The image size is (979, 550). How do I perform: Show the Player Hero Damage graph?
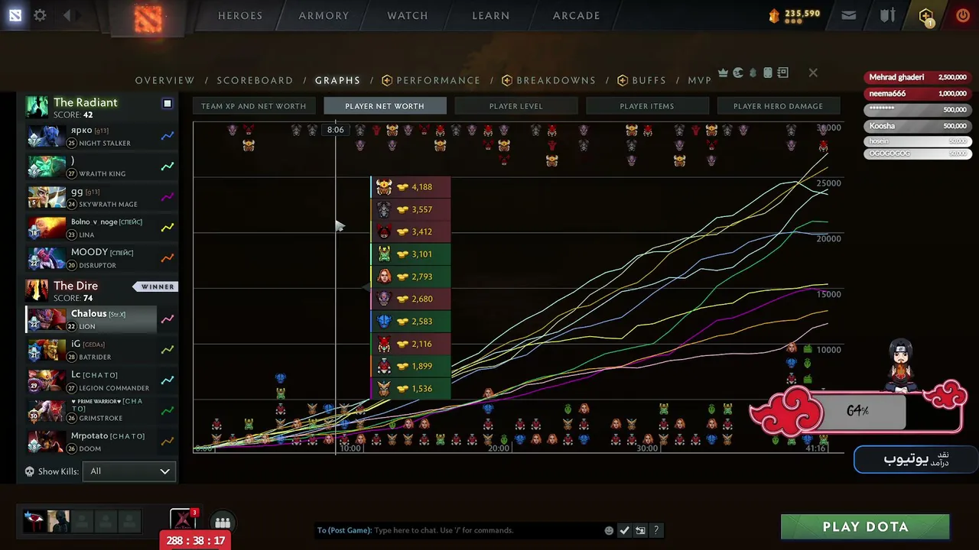tap(778, 106)
